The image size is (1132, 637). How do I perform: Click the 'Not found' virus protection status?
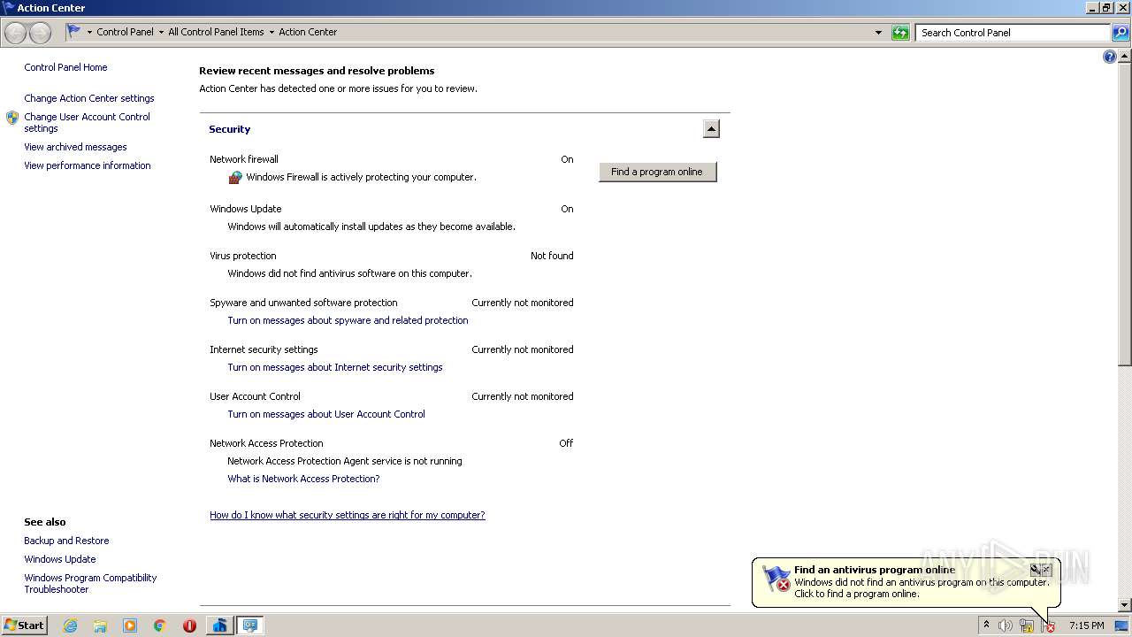[552, 256]
